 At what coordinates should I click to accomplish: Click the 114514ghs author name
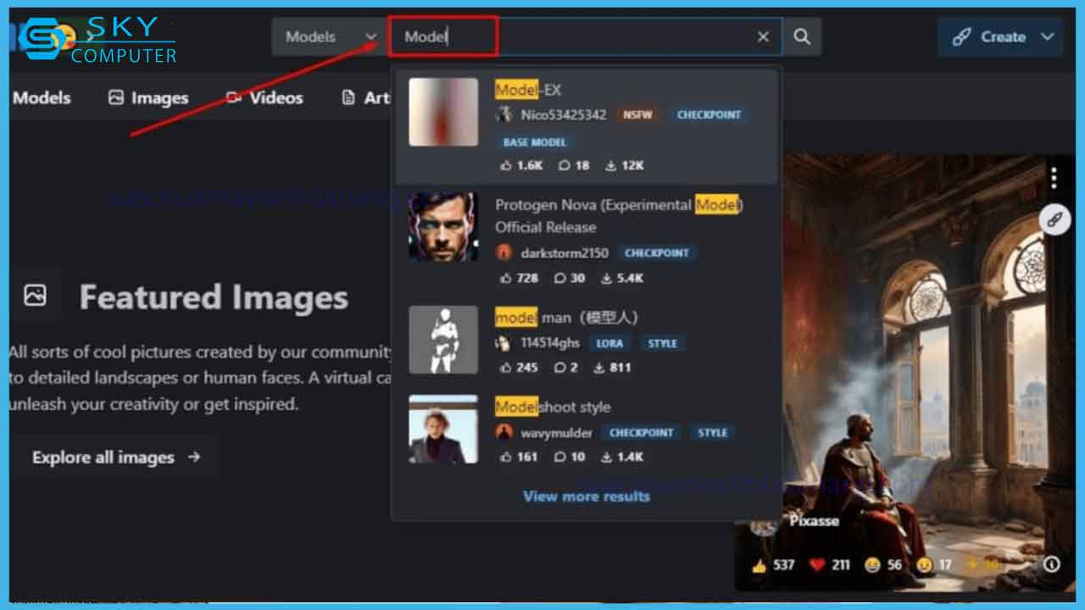coord(549,343)
